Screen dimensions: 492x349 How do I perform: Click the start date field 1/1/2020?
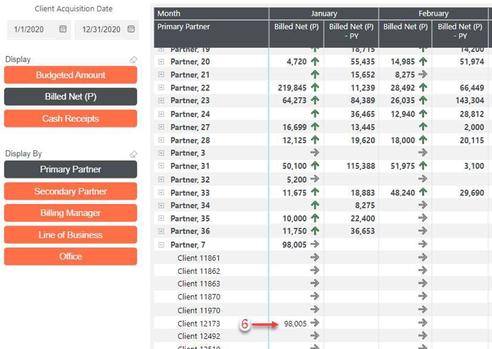pos(28,29)
